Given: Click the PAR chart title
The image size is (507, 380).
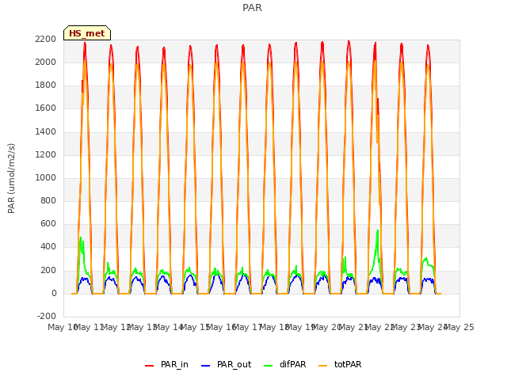Looking at the screenshot, I should click(x=252, y=7).
